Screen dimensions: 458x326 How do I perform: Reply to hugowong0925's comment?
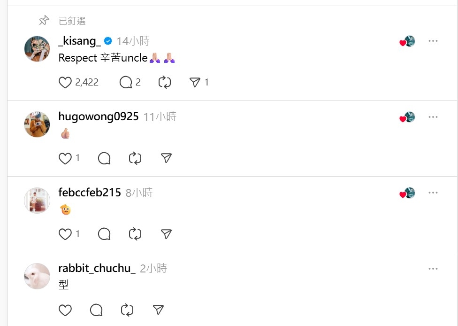(104, 159)
